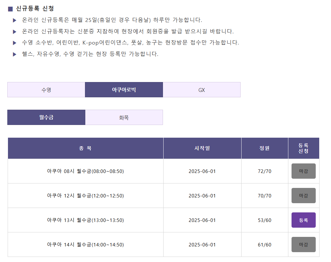Click the arrow bullet before 수영 소수반

15,43
